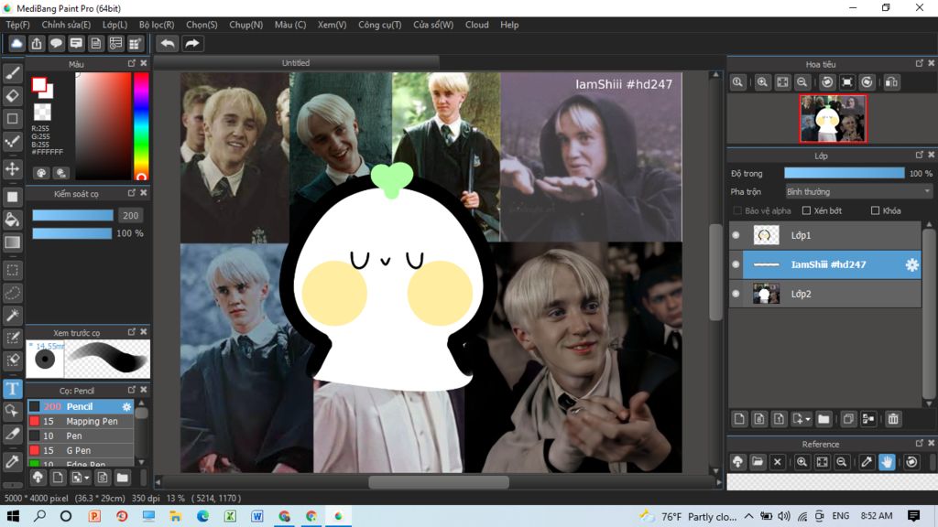Switch to the Untitled canvas tab
938x527 pixels.
click(x=296, y=63)
